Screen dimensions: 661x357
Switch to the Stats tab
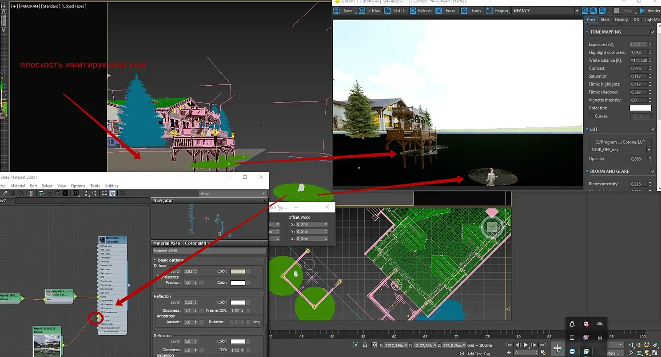click(605, 20)
